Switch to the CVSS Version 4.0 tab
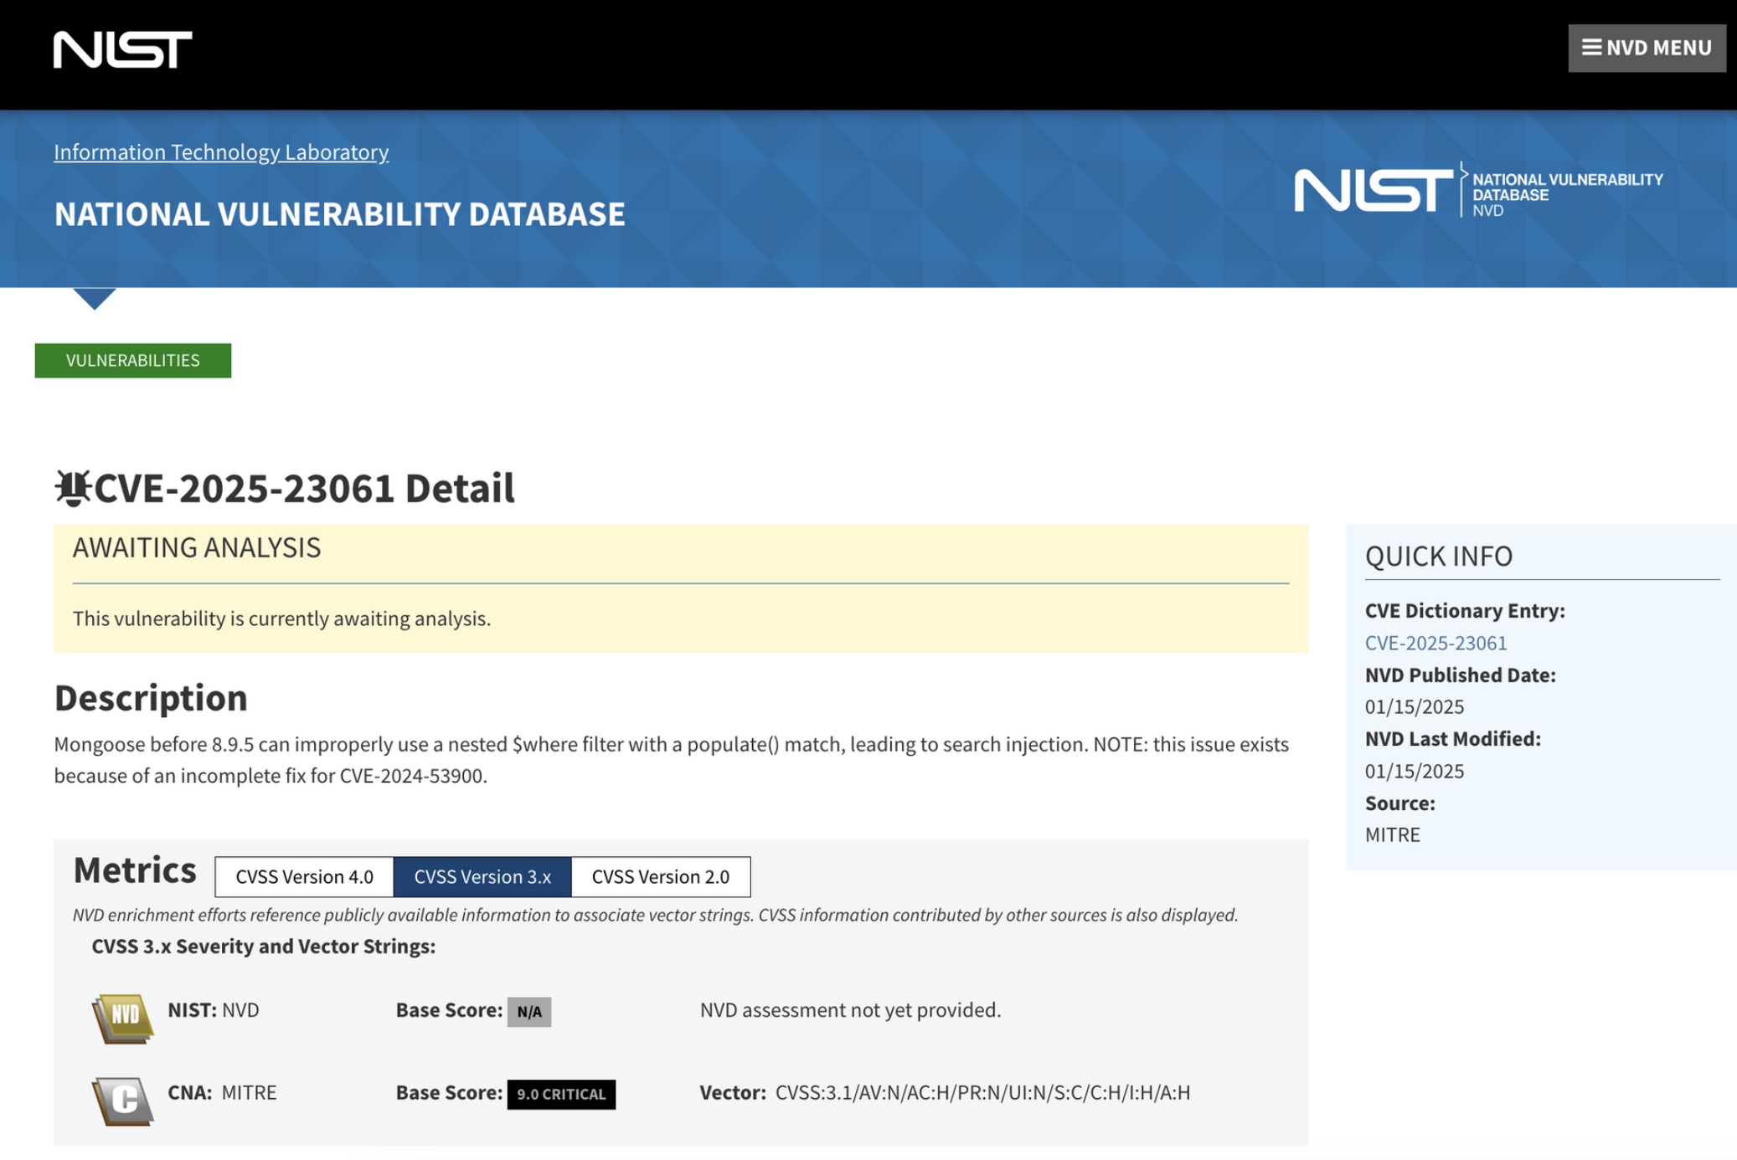Viewport: 1737px width, 1160px height. (304, 876)
